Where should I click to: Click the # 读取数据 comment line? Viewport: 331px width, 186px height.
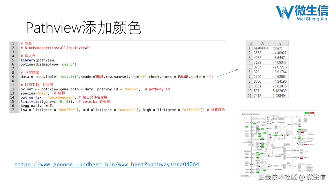pos(30,73)
